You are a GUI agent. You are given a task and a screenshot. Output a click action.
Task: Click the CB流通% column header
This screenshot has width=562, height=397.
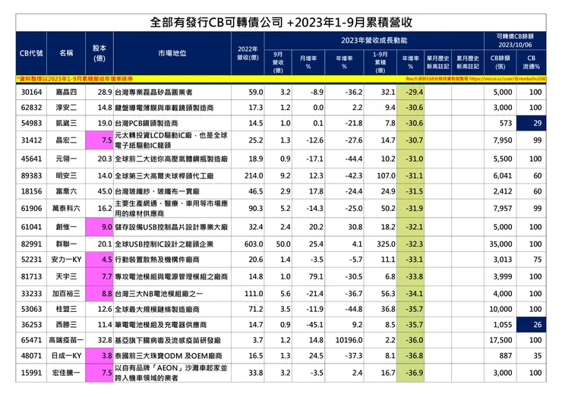click(x=531, y=62)
